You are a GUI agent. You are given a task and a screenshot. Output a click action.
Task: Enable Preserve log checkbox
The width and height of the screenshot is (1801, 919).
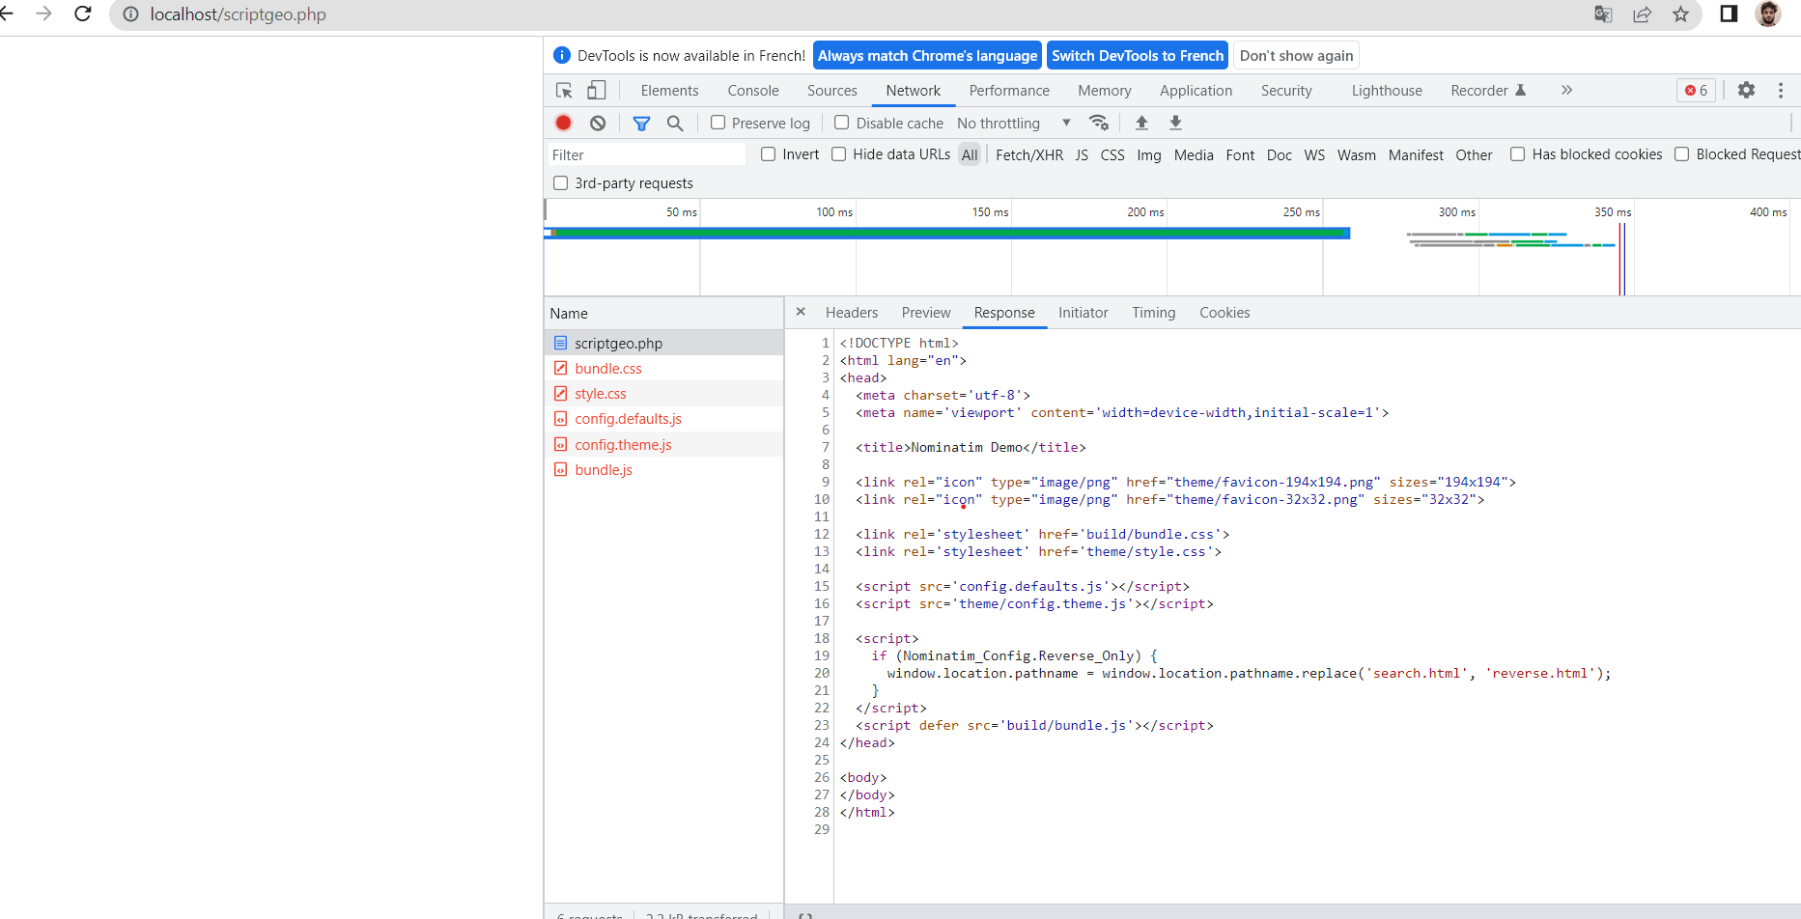(718, 123)
